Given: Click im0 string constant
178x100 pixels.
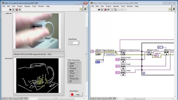Looking at the screenshot, I should click(118, 59).
